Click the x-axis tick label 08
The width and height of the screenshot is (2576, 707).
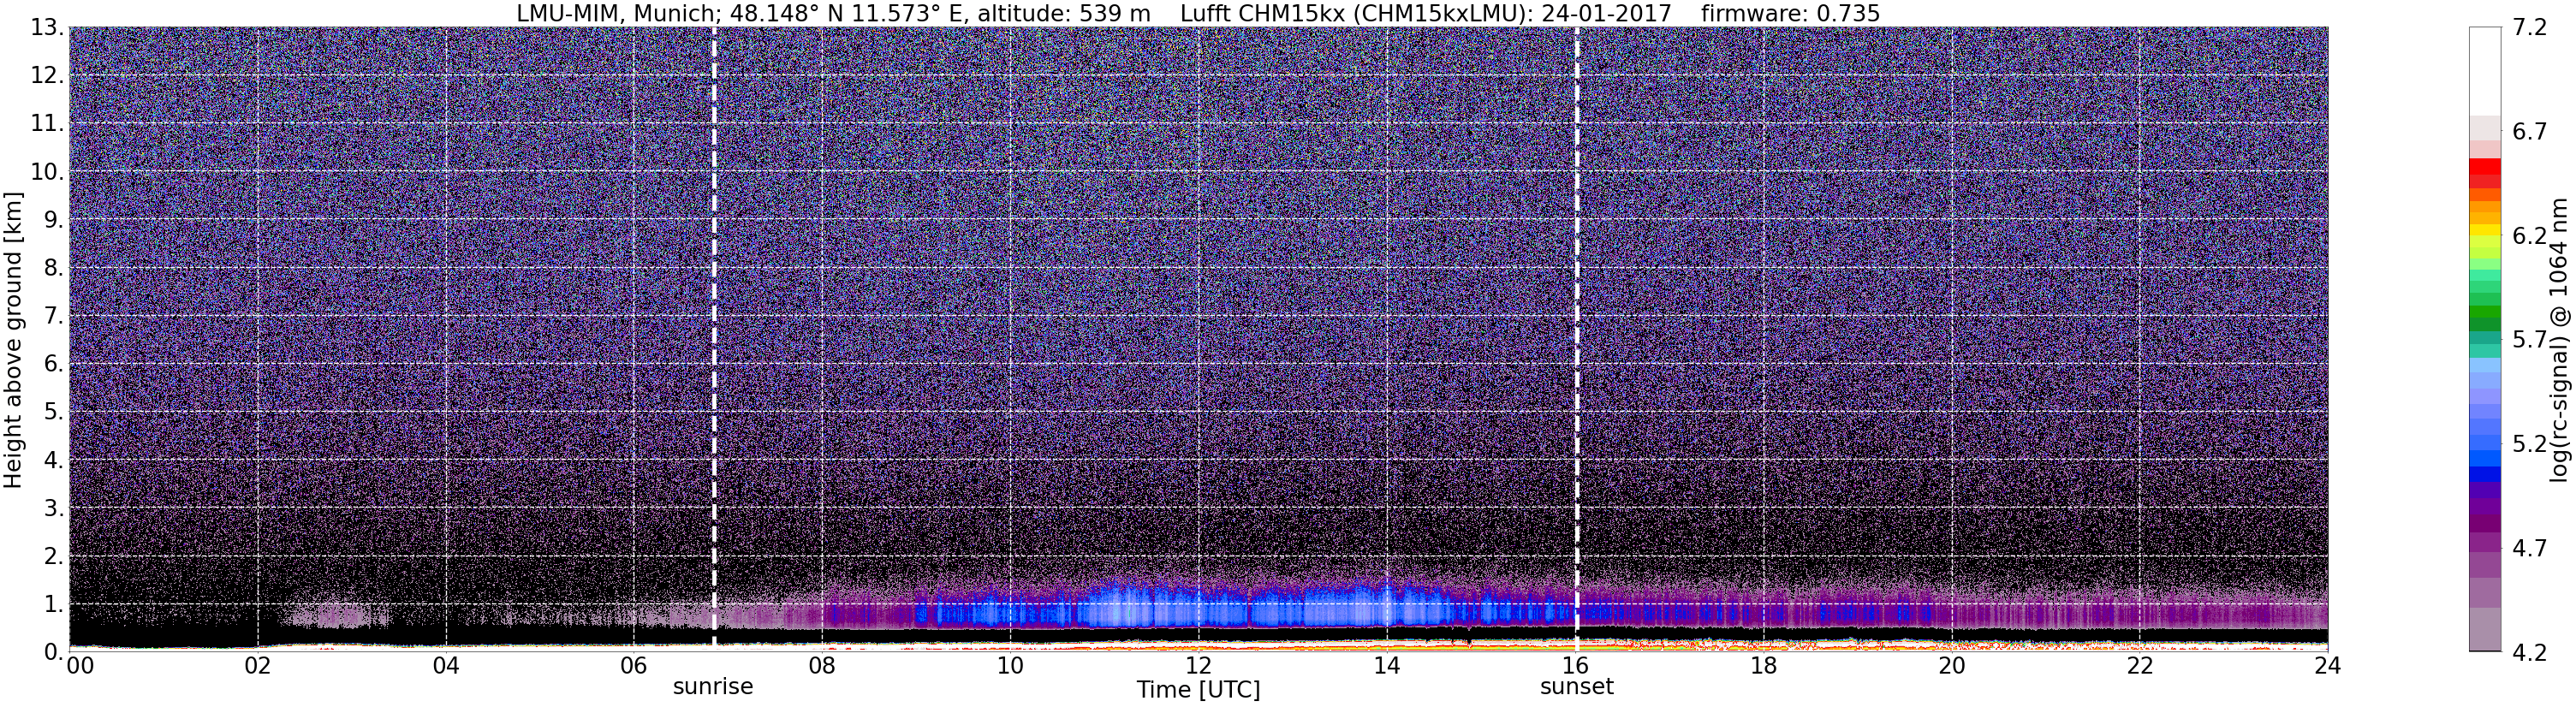click(x=822, y=666)
